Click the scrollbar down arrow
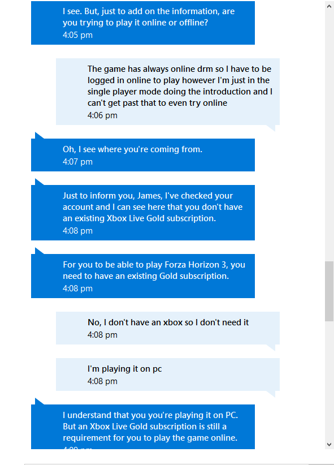Image resolution: width=334 pixels, height=465 pixels. [x=329, y=444]
